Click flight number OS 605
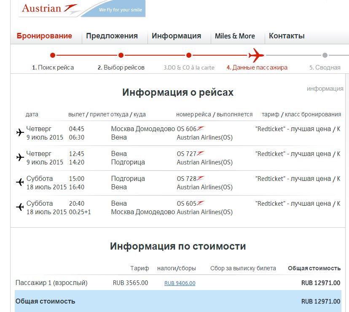349x312 pixels. 187,204
